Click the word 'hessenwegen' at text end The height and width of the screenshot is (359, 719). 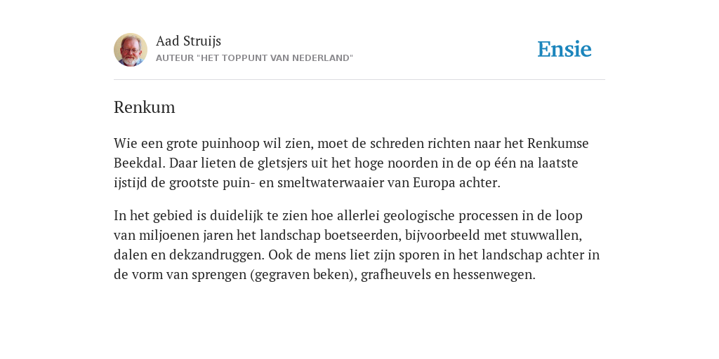click(x=493, y=275)
